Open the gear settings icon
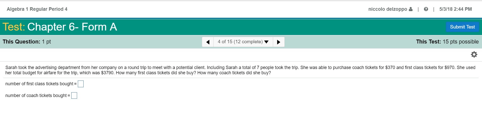482x115 pixels. [x=474, y=54]
